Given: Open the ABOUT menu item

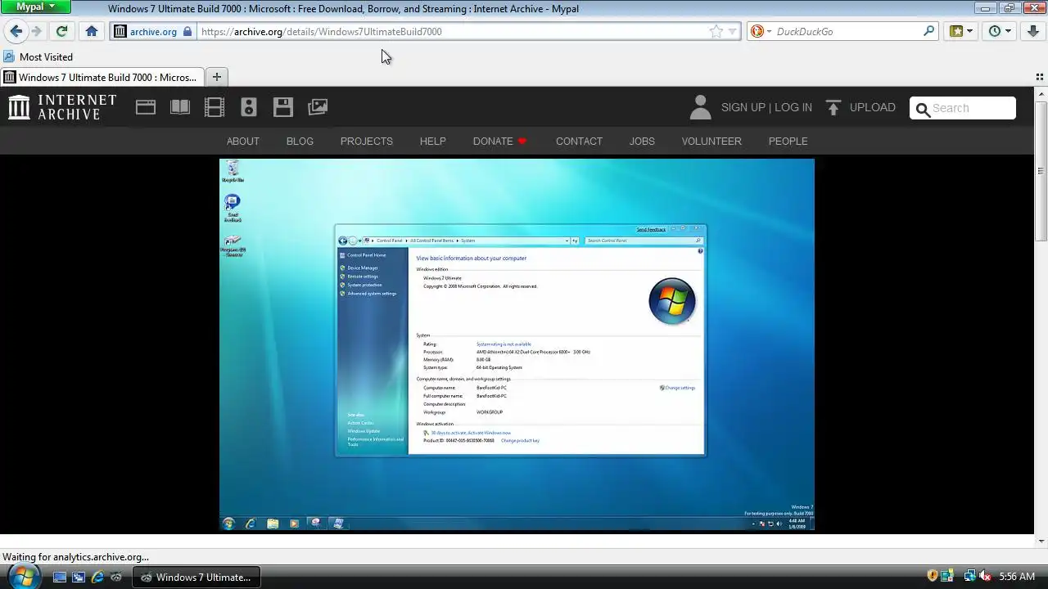Looking at the screenshot, I should coord(242,141).
